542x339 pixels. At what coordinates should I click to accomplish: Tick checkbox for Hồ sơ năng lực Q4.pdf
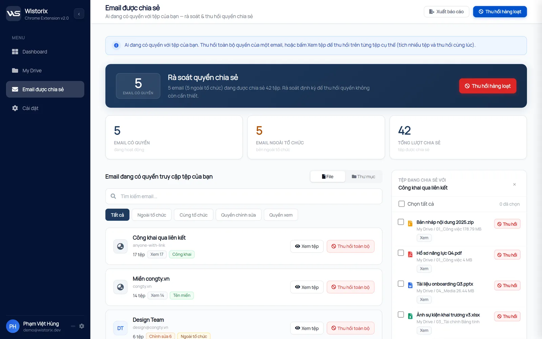[x=401, y=253]
